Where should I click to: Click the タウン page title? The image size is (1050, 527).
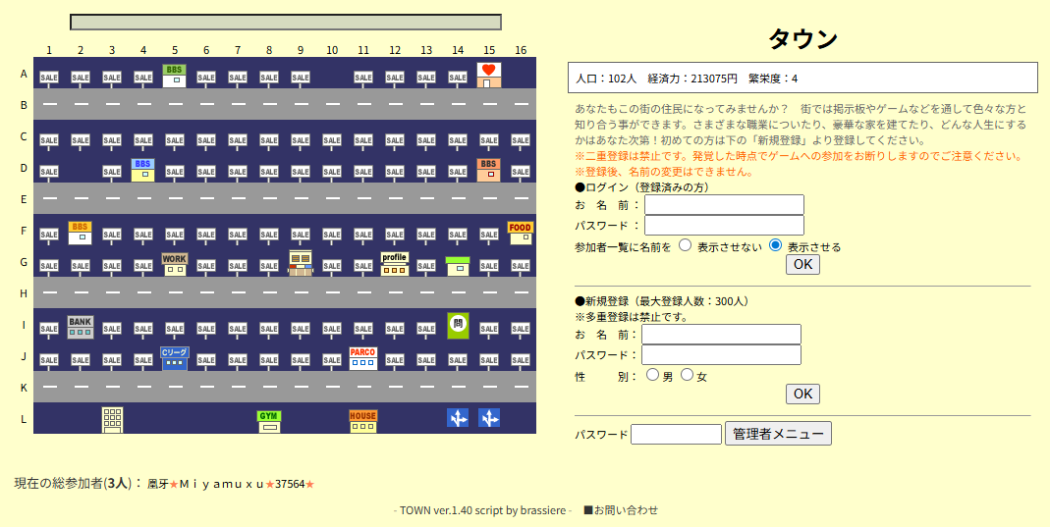802,39
